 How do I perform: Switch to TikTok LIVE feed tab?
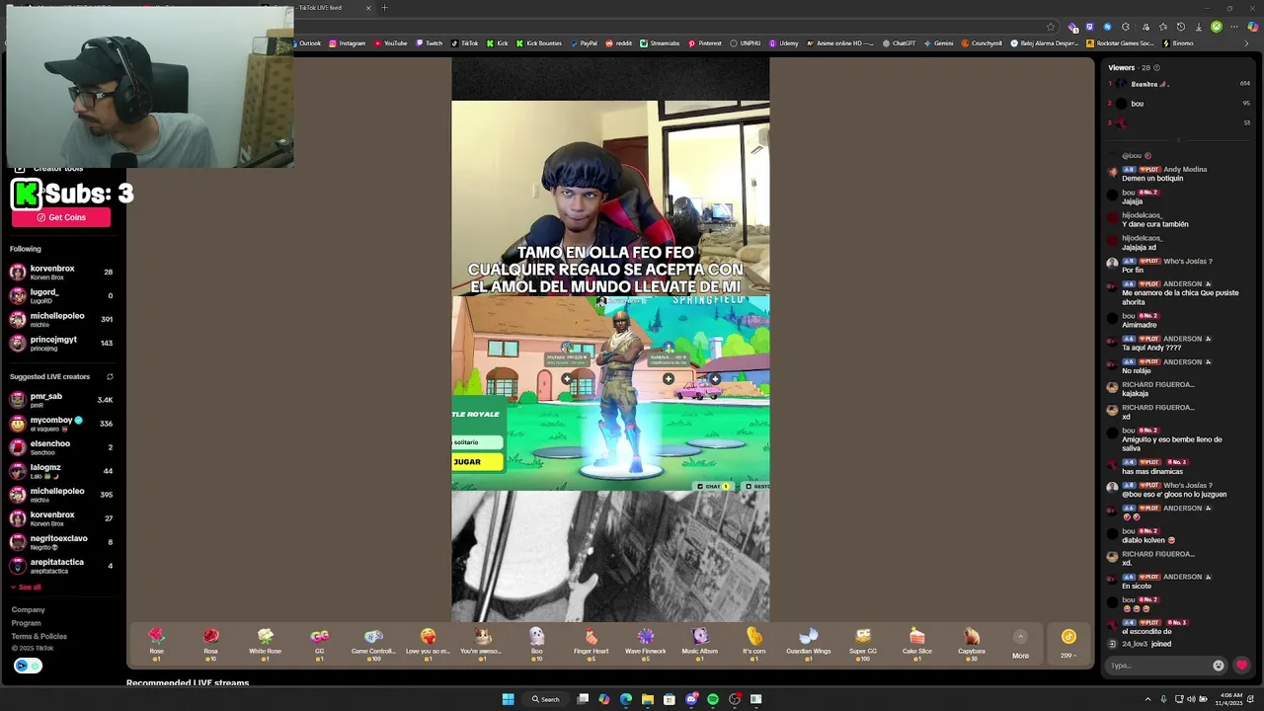pyautogui.click(x=321, y=8)
